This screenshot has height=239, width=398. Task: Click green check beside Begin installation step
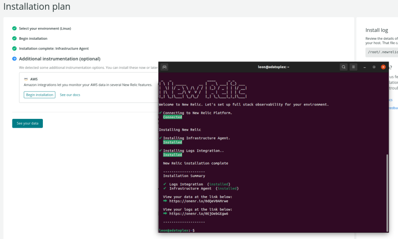tap(15, 38)
